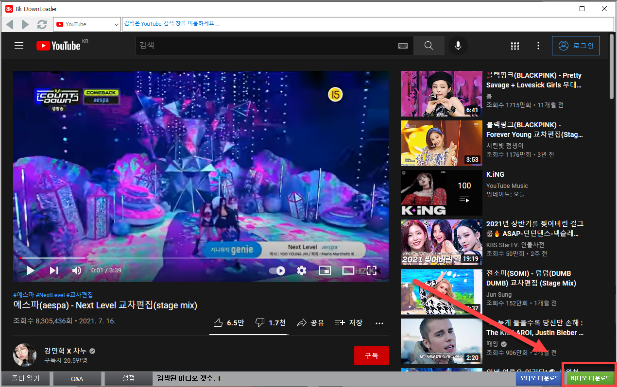The height and width of the screenshot is (387, 617).
Task: Click the 0:01 / 3:39 time display
Action: pyautogui.click(x=106, y=270)
